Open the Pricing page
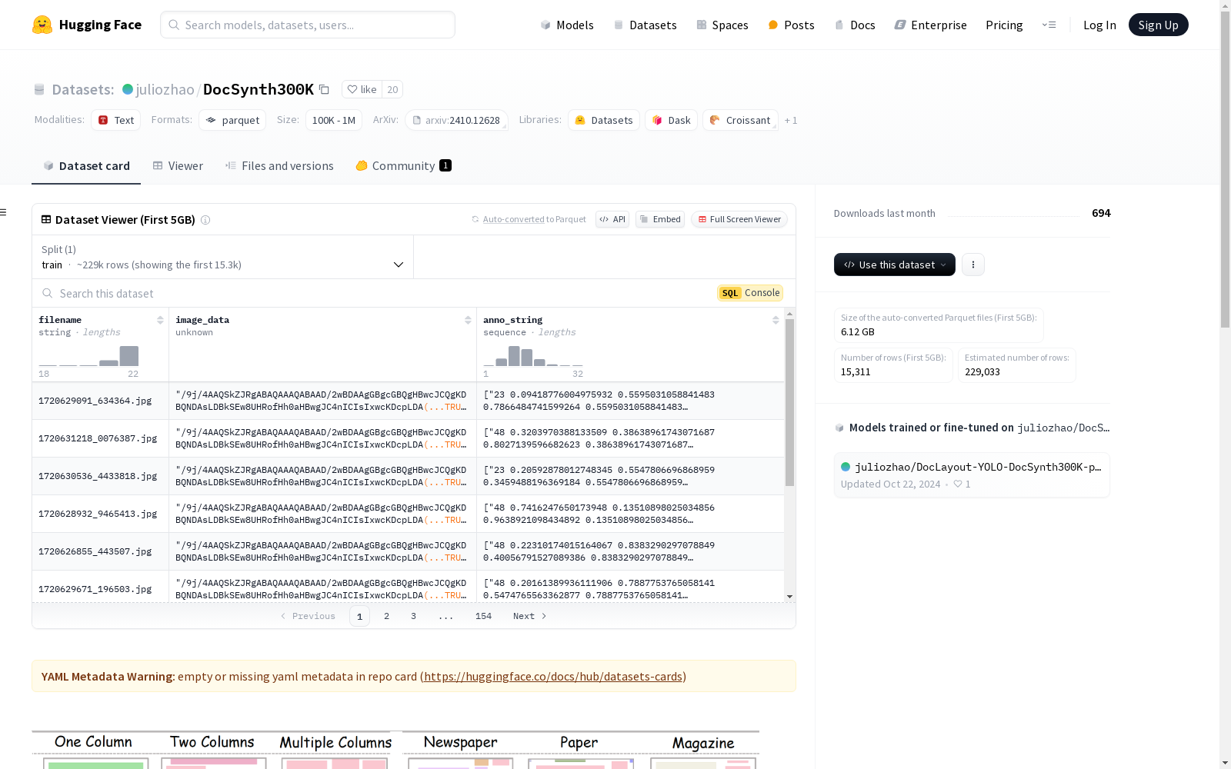Screen dimensions: 1231x769 pyautogui.click(x=1004, y=25)
